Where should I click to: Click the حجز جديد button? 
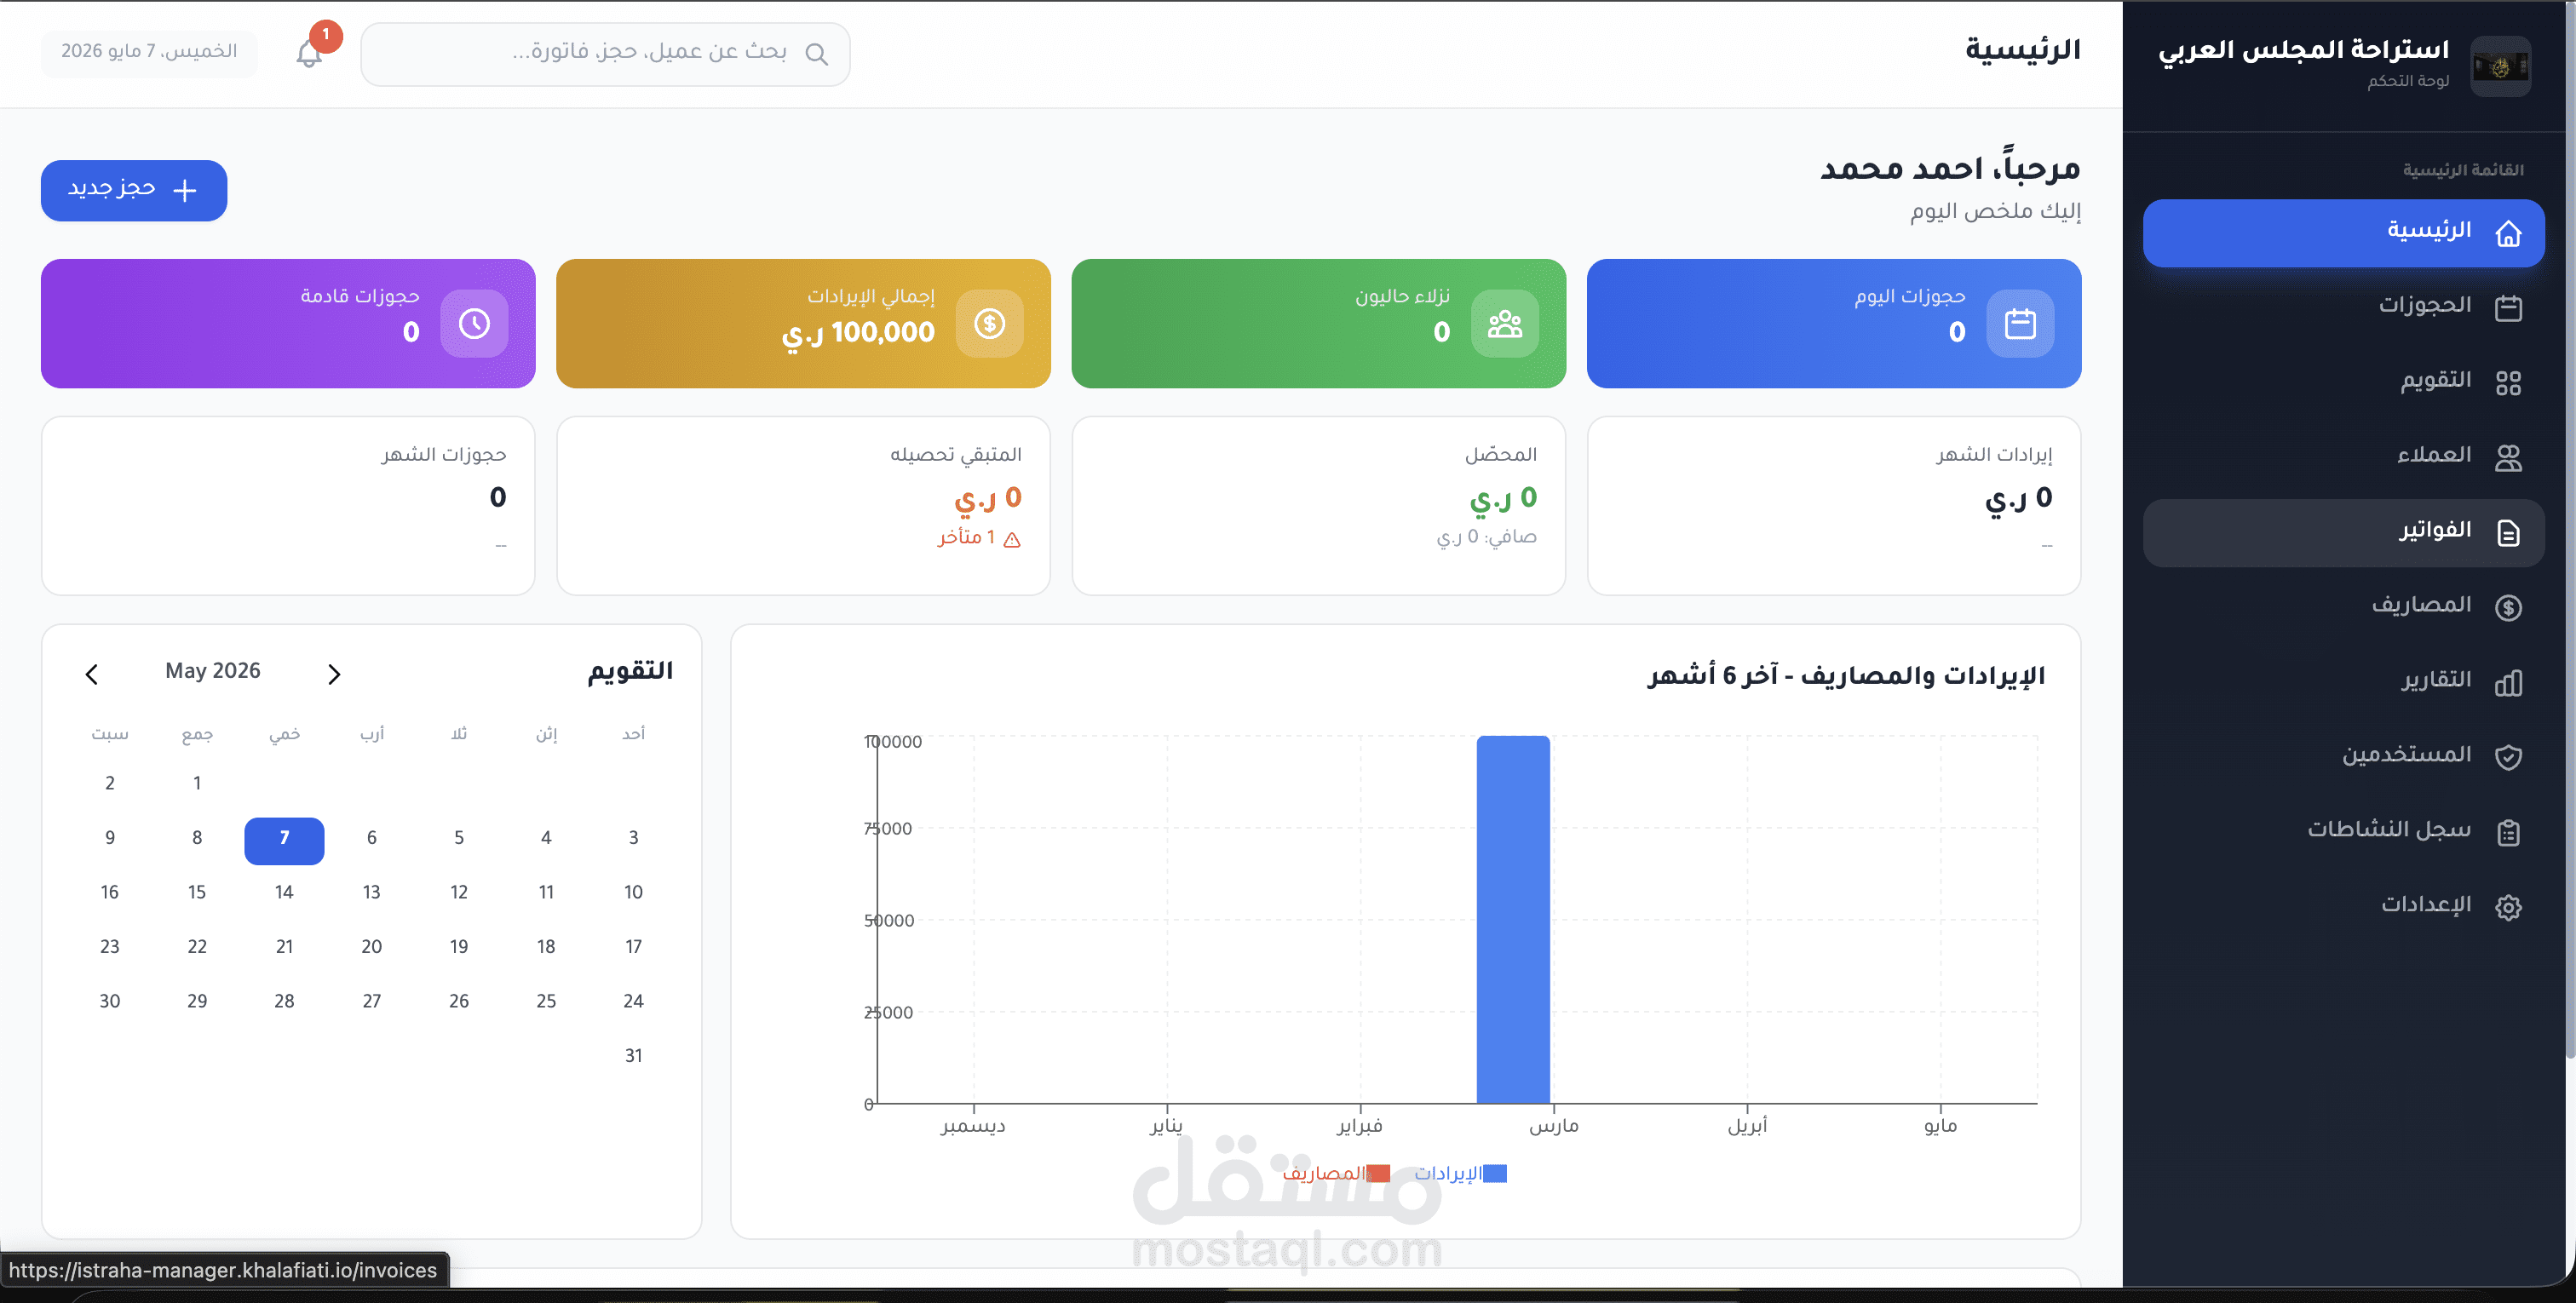tap(134, 190)
